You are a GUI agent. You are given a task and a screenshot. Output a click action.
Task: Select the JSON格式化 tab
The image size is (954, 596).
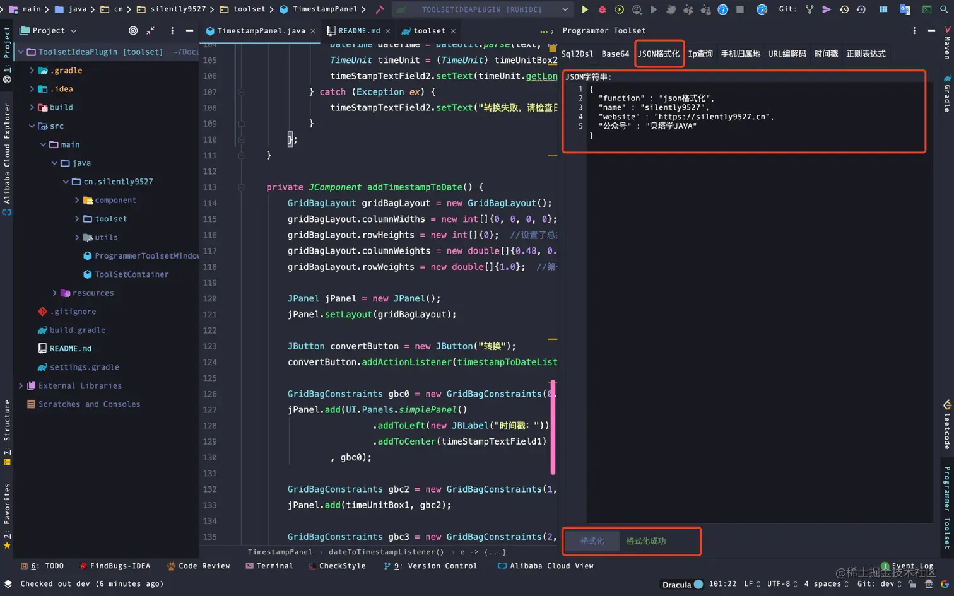click(659, 54)
